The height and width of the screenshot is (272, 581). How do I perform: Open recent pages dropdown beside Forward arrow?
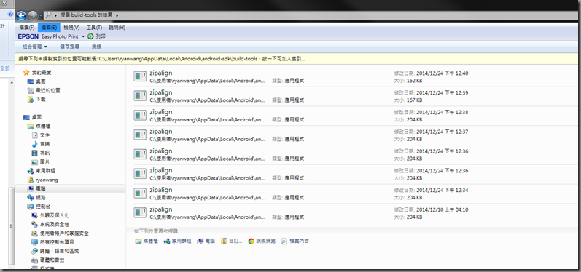[x=41, y=15]
